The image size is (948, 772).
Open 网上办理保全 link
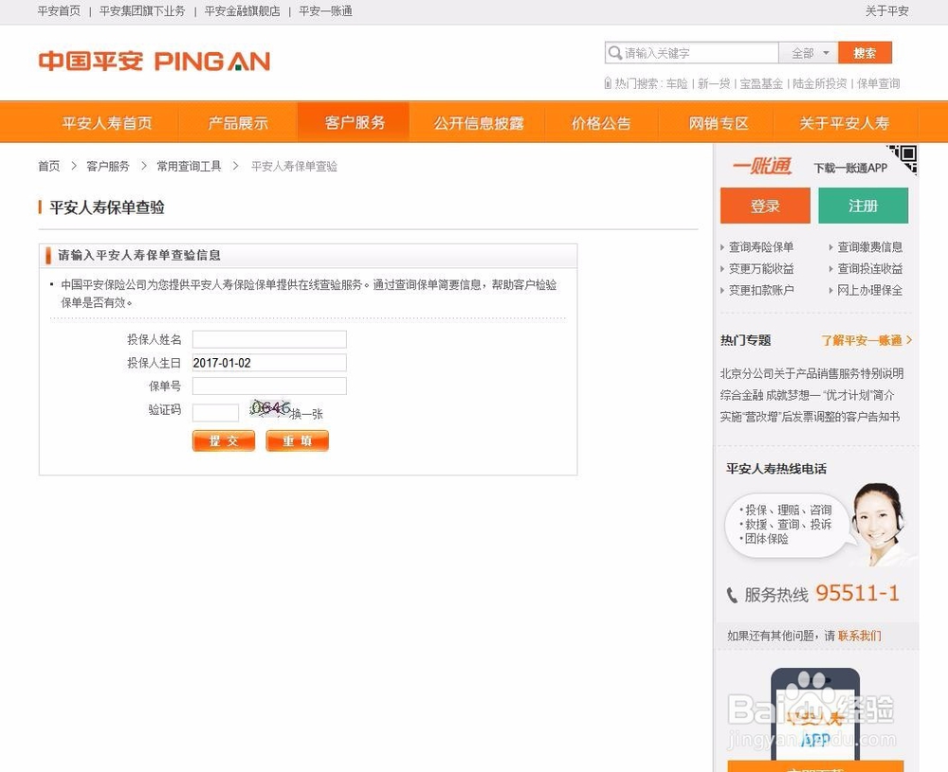pyautogui.click(x=869, y=291)
